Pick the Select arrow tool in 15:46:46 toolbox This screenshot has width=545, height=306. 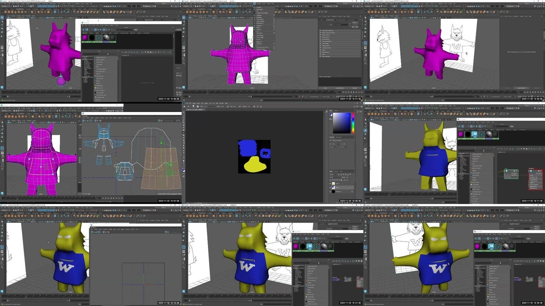click(x=2, y=18)
